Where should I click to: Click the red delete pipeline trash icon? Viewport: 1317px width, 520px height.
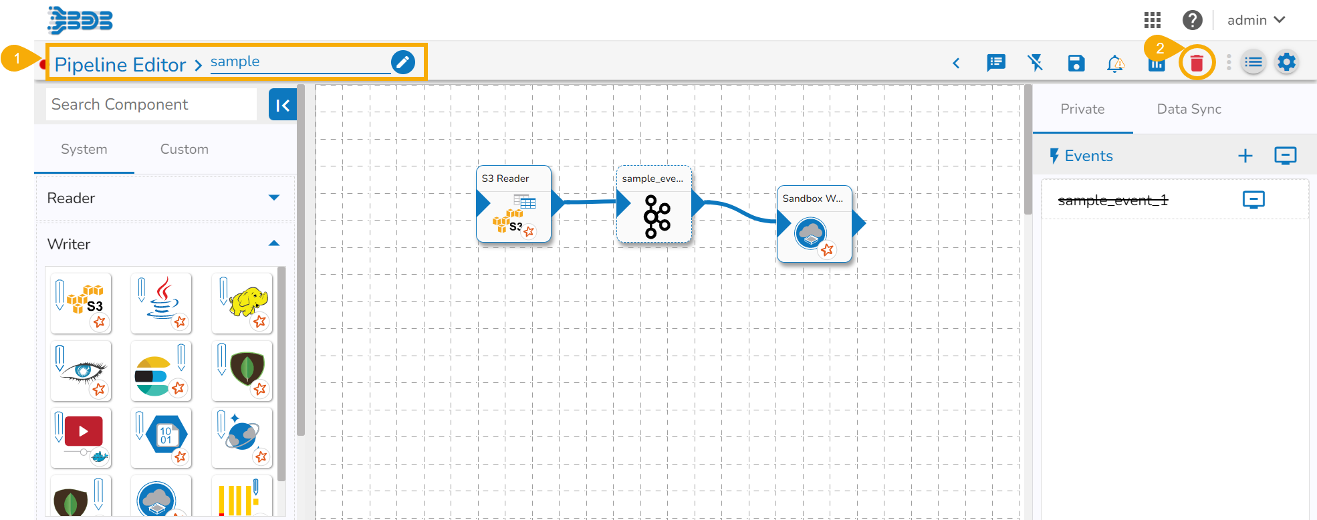pyautogui.click(x=1197, y=63)
